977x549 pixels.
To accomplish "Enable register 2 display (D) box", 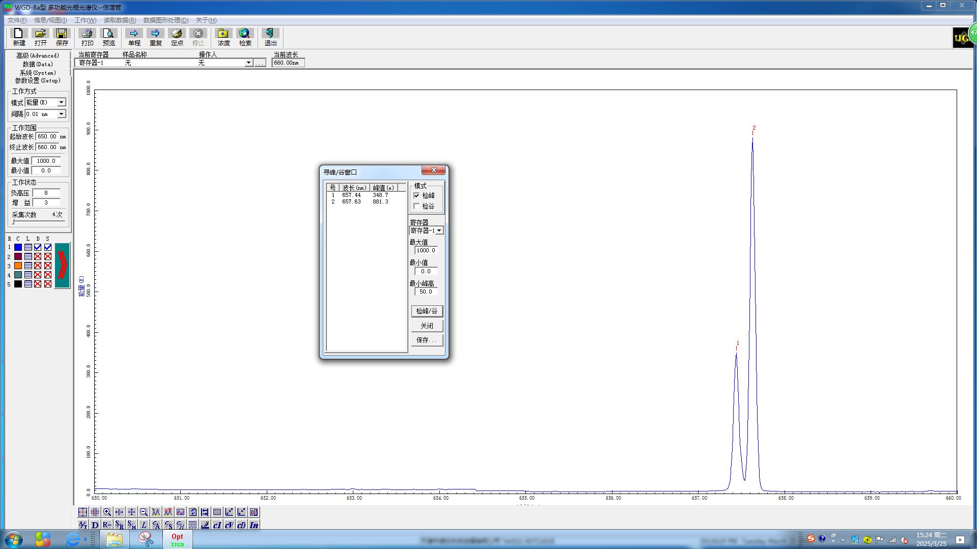I will (x=38, y=256).
